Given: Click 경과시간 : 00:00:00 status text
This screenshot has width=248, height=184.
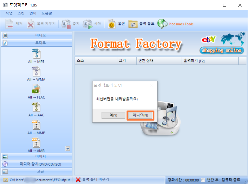Looking at the screenshot, I should [183, 180].
